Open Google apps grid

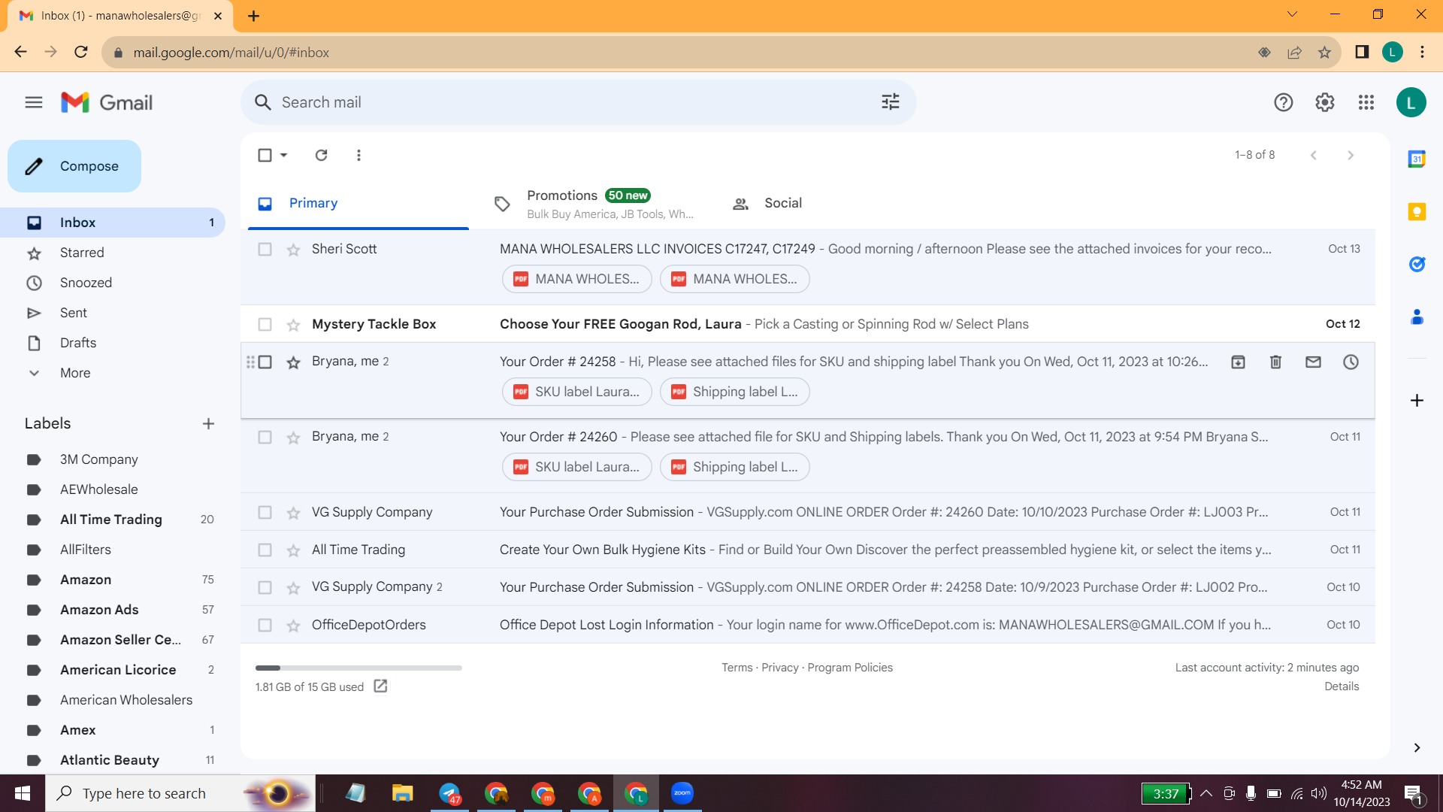point(1366,102)
